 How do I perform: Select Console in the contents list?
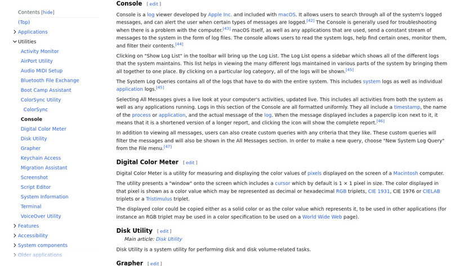(32, 119)
